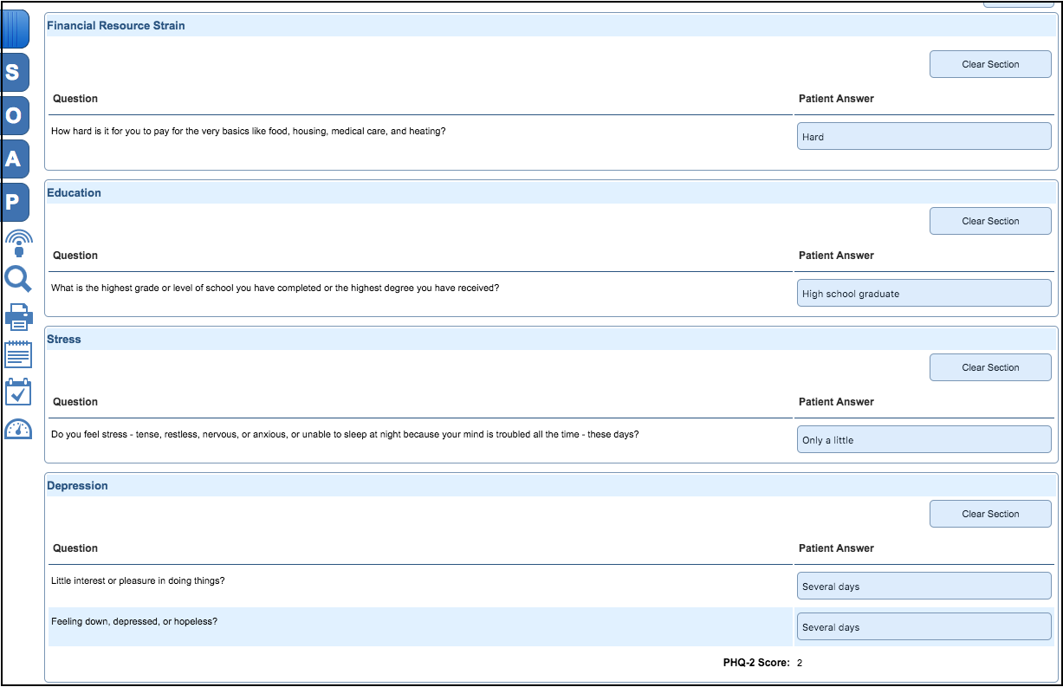Open the magnifying glass search icon
1063x687 pixels.
18,280
